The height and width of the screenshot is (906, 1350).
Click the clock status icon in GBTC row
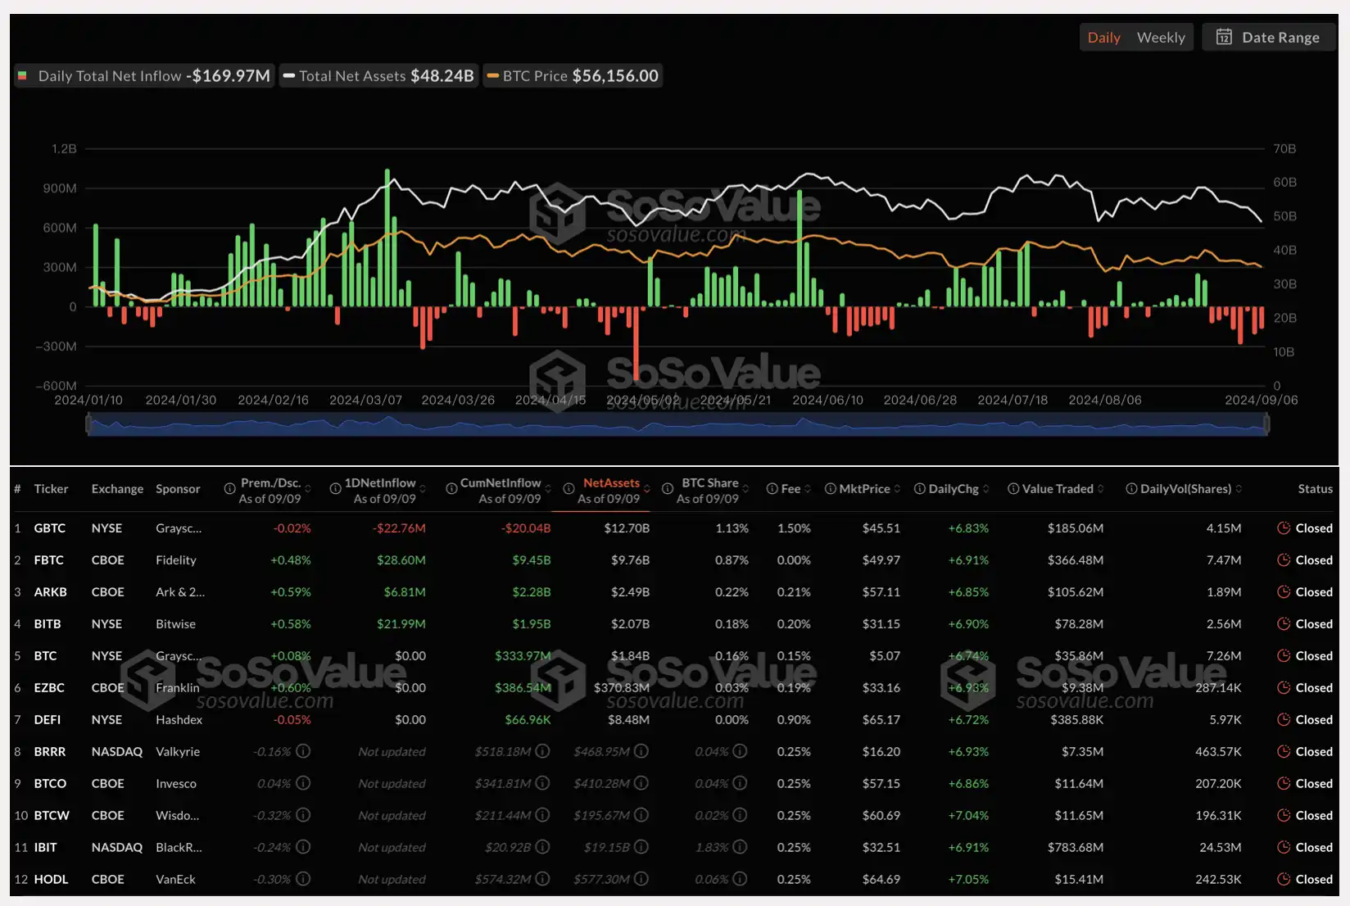(x=1284, y=528)
